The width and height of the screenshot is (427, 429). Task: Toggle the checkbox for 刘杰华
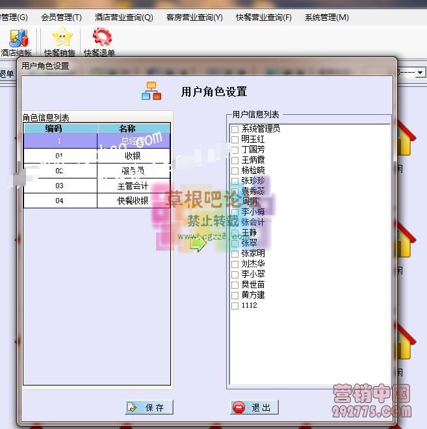pyautogui.click(x=235, y=264)
